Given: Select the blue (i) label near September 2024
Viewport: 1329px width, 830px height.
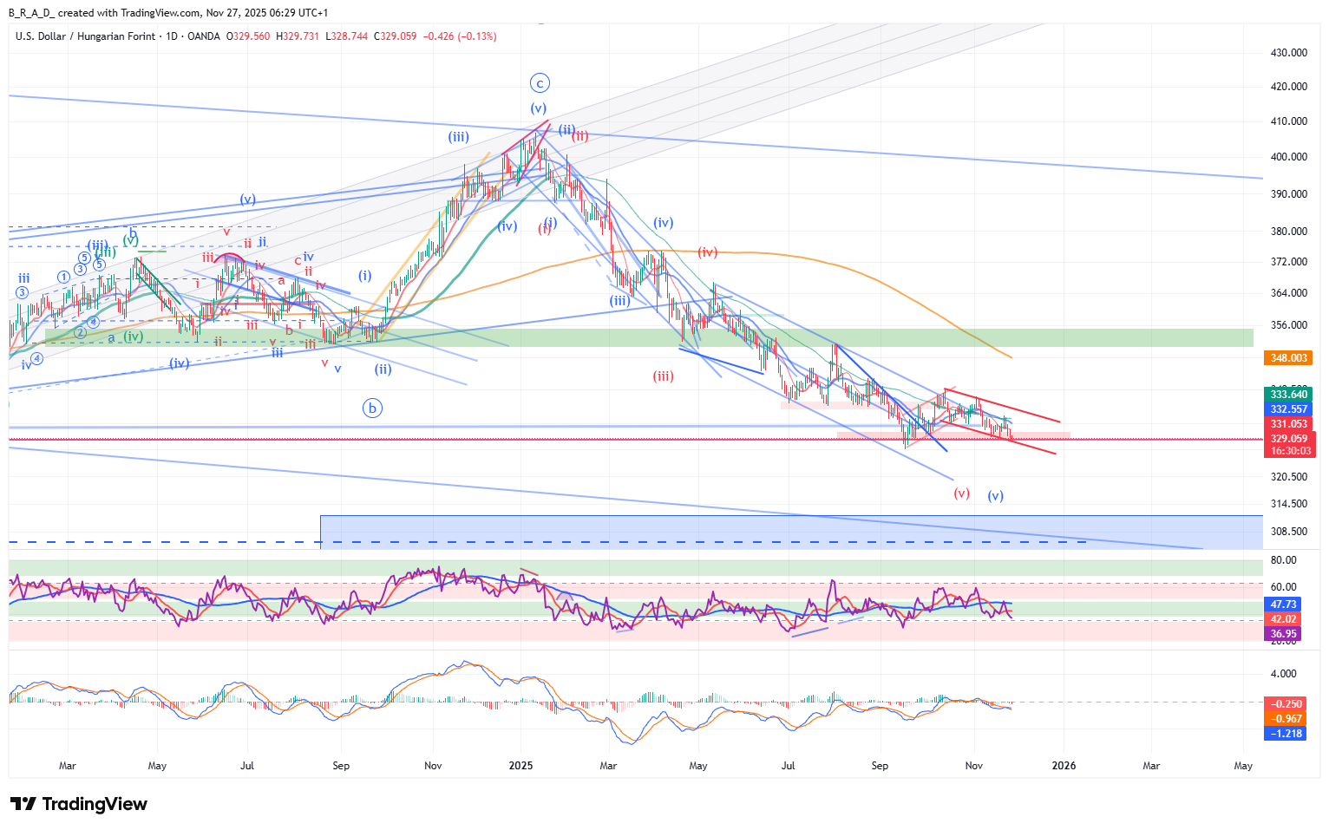Looking at the screenshot, I should [x=365, y=276].
